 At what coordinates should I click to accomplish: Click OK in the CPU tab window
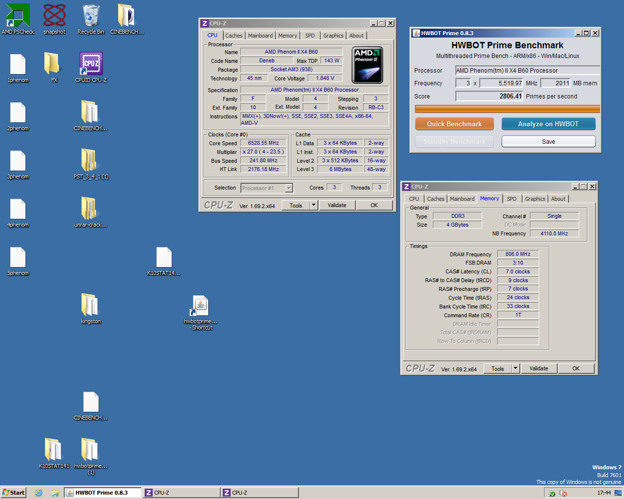click(x=374, y=205)
